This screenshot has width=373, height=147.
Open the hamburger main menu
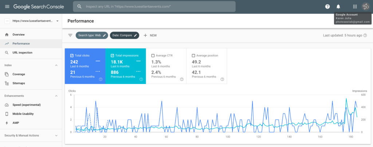click(7, 7)
